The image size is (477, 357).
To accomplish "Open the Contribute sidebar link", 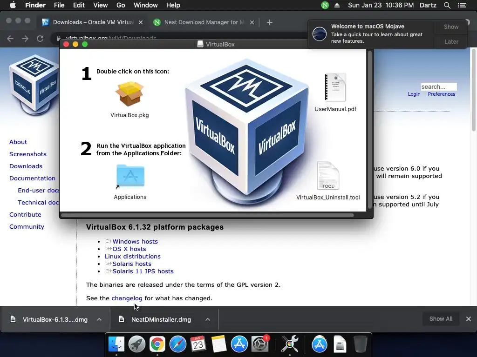I will coord(25,214).
